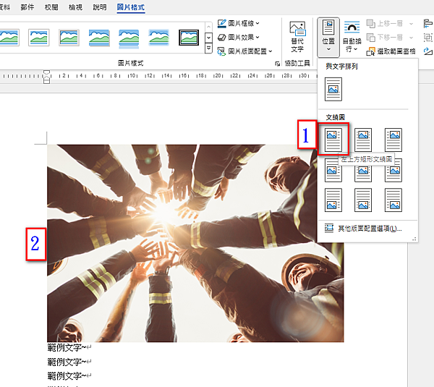Select the In Line with Text position
Viewport: 434px width, 387px height.
333,89
